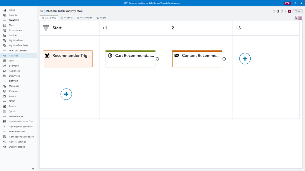Open the 999+ notifications badge
Image resolution: width=305 pixels, height=171 pixels.
point(288,3)
